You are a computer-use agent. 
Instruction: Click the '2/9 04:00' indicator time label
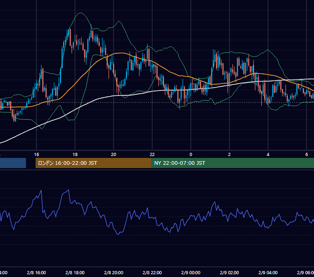(268, 272)
